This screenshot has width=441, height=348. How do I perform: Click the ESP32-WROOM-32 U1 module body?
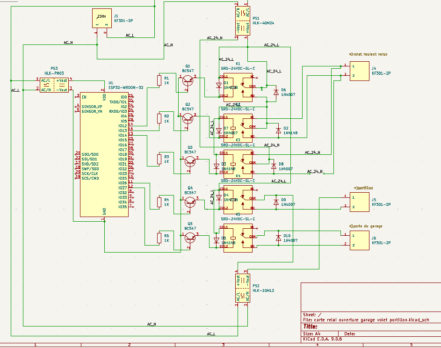click(104, 154)
